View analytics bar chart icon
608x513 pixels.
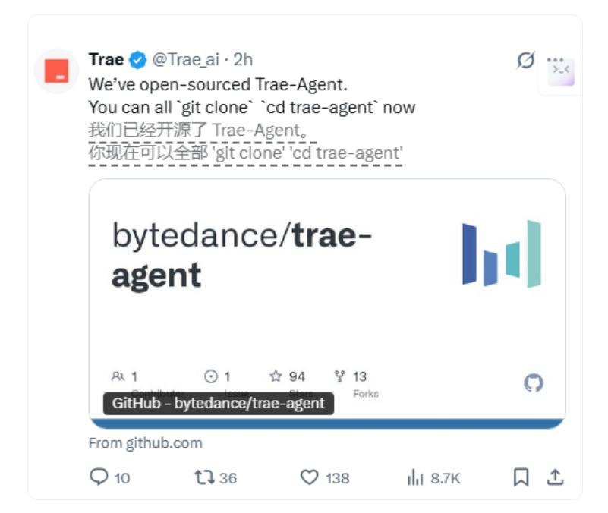(x=415, y=477)
